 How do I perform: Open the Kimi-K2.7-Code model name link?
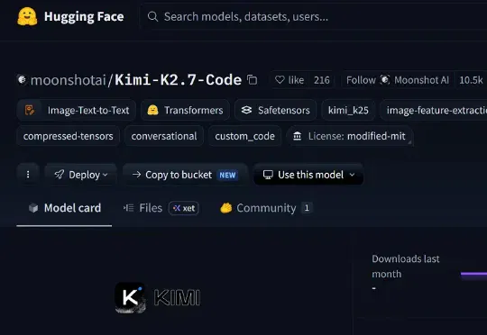179,80
